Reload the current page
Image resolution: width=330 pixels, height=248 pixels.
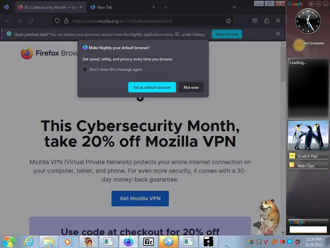coord(31,21)
